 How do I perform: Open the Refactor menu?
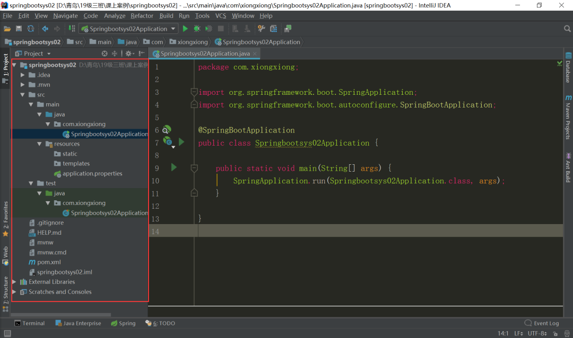[142, 16]
